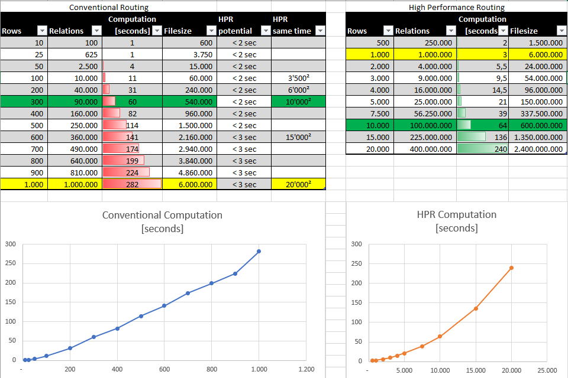This screenshot has height=378, width=568.
Task: Select the cell containing 3'500²
Action: point(298,78)
